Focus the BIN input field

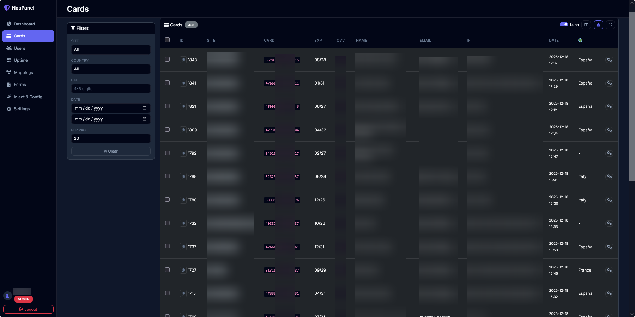[111, 89]
